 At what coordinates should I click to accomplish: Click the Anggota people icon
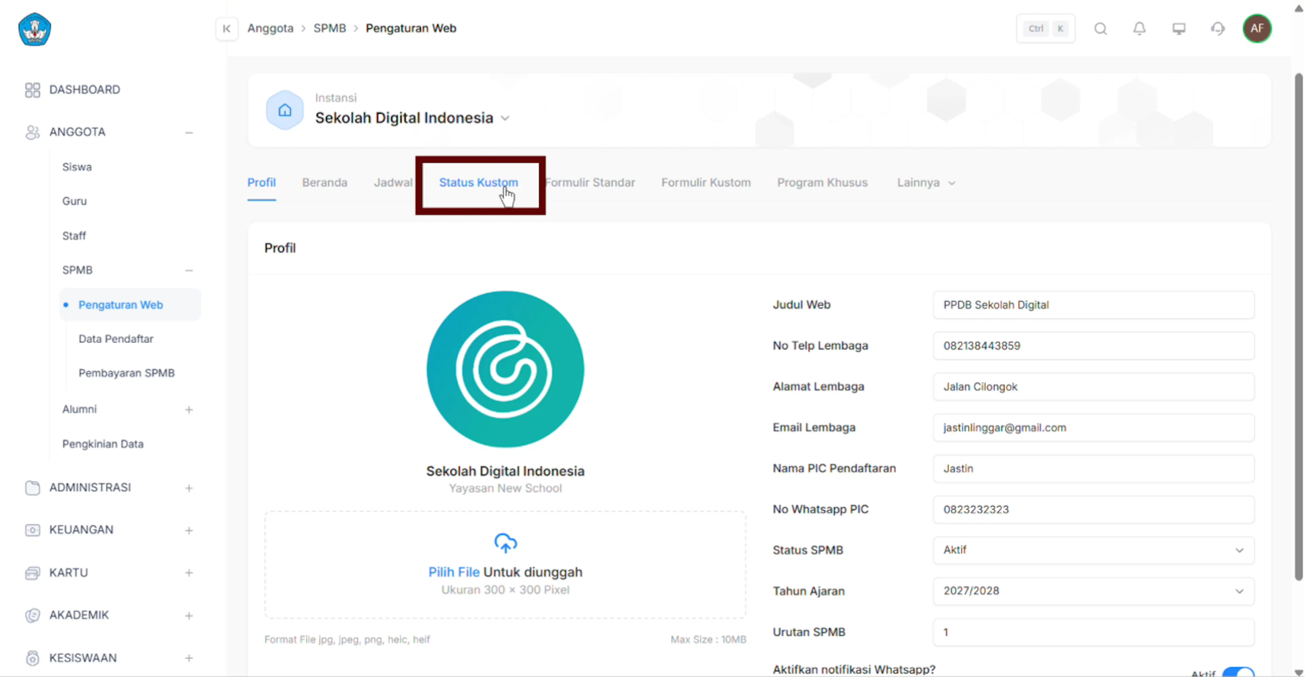[x=32, y=132]
